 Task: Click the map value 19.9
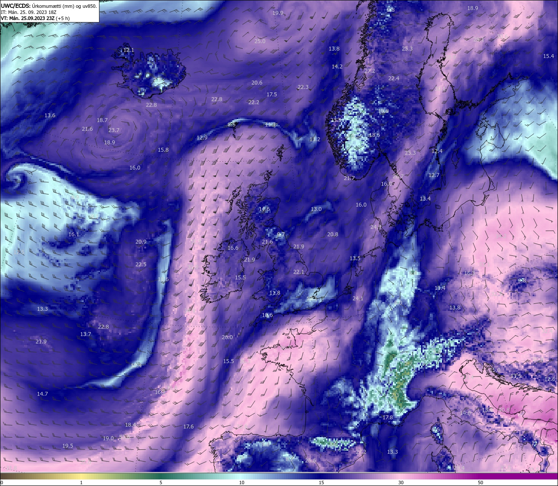[278, 13]
